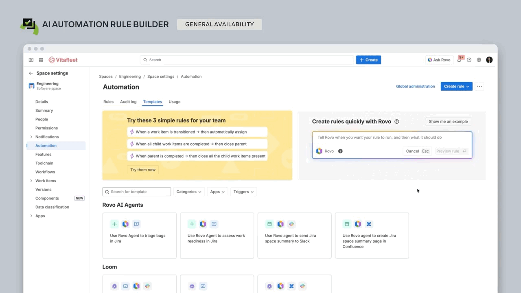Click the Preview rule button

pyautogui.click(x=451, y=151)
